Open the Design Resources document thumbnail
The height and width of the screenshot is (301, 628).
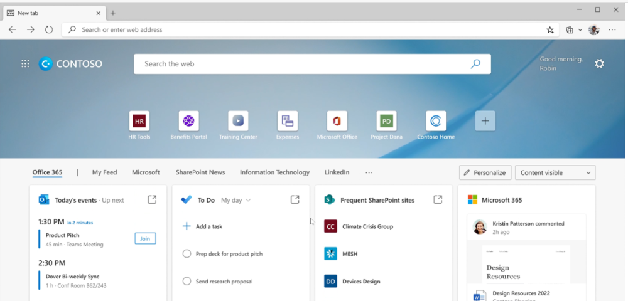click(526, 264)
